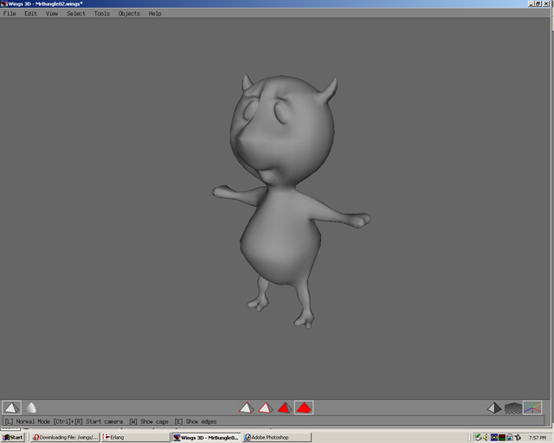Switch to Adobe Photoshop taskbar button
This screenshot has width=554, height=443.
[277, 437]
